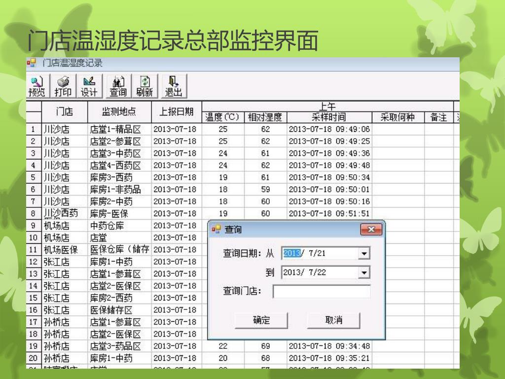Screen dimensions: 505x379
Task: Click the 温度(℃) column header
Action: (223, 117)
